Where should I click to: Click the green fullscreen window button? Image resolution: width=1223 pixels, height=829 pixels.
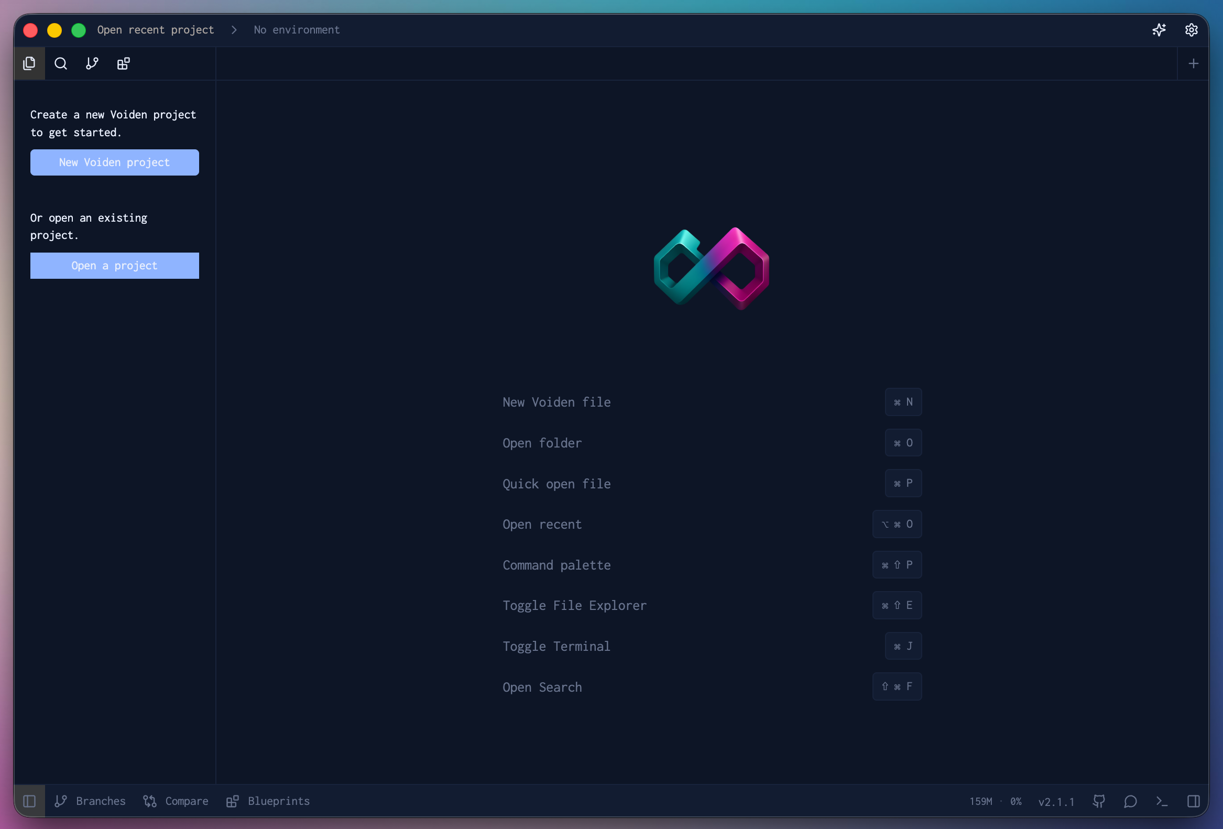click(79, 30)
